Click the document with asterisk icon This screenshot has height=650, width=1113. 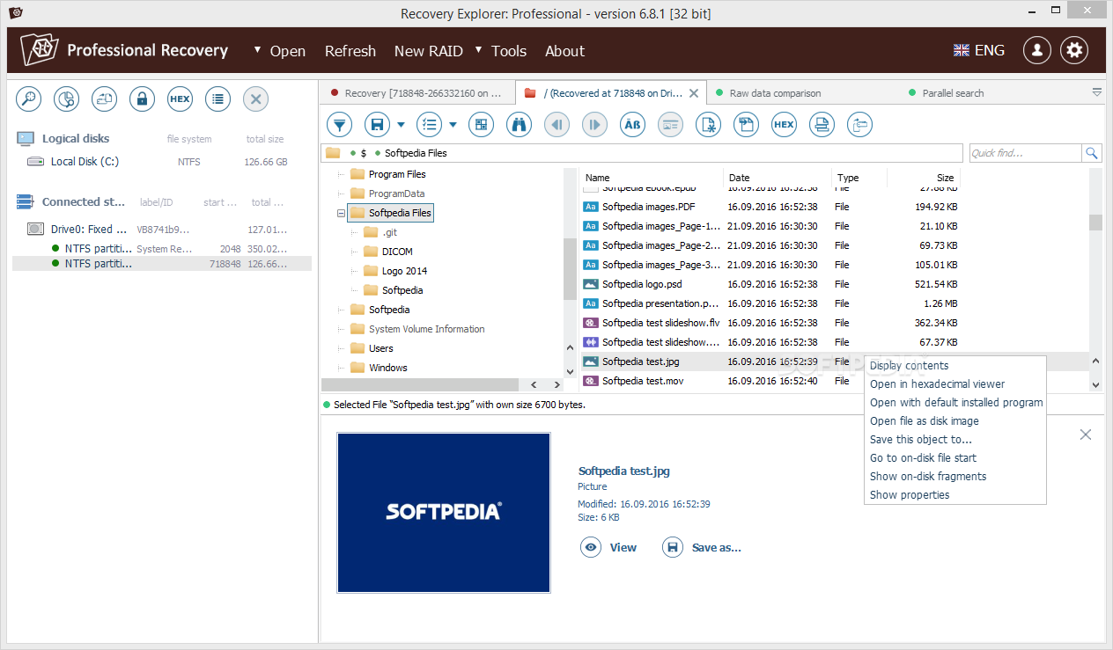708,125
